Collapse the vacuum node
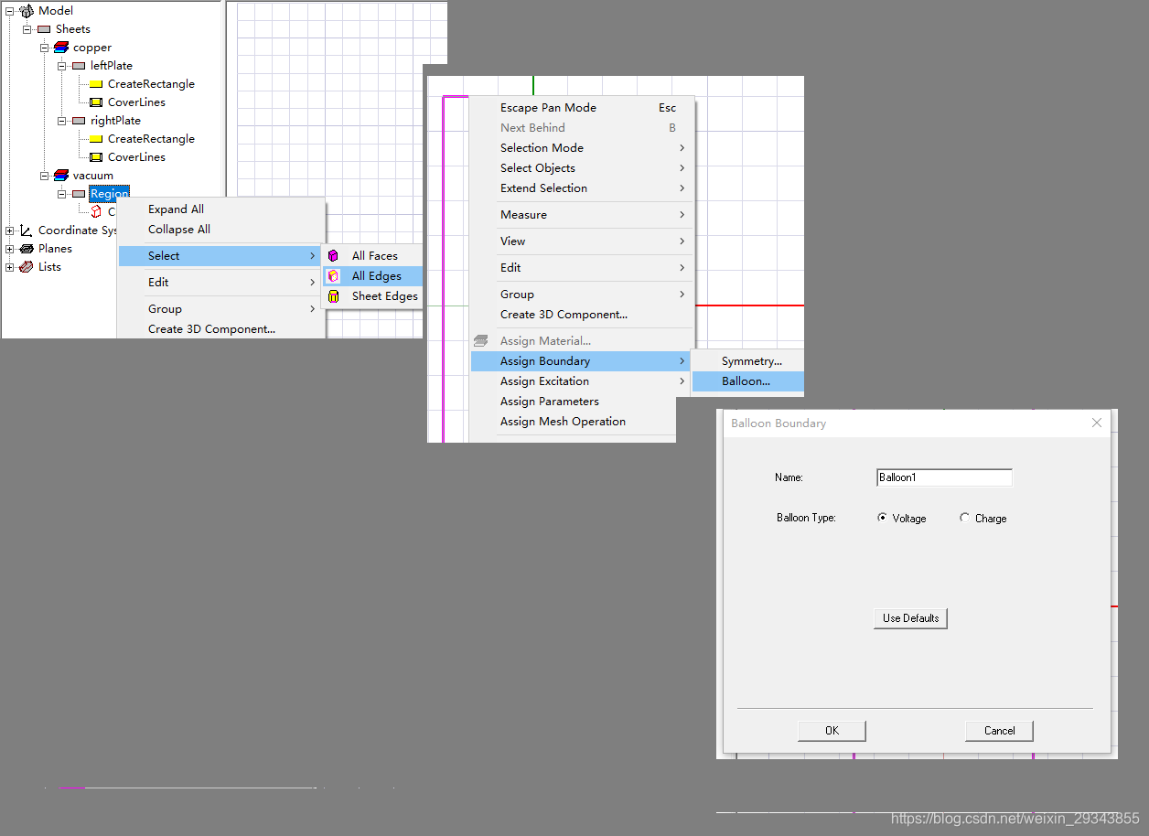Screen dimensions: 1149x836 (x=45, y=176)
